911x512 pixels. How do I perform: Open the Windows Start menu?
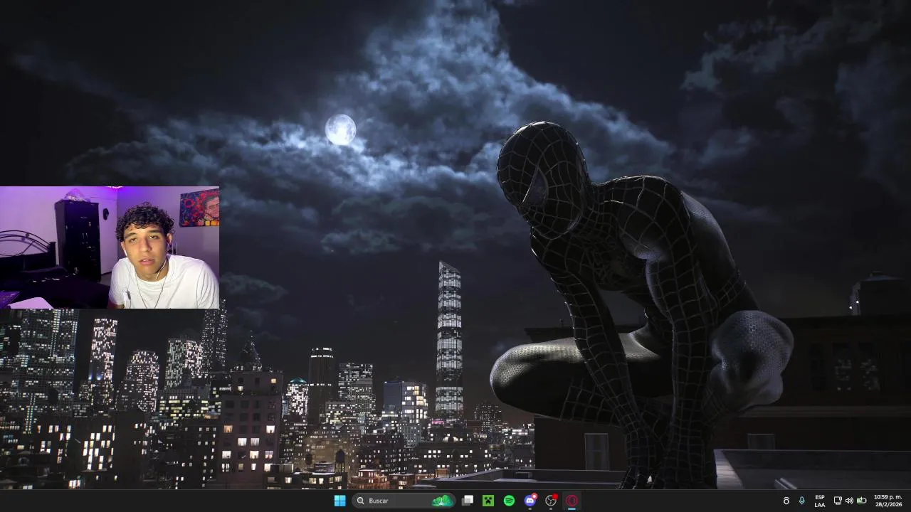point(340,501)
